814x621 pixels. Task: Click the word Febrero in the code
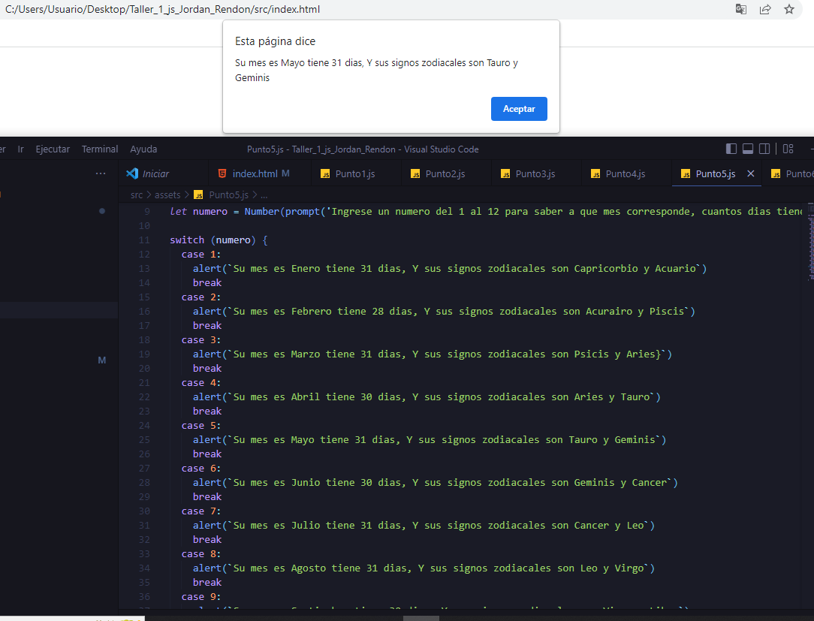tap(312, 312)
